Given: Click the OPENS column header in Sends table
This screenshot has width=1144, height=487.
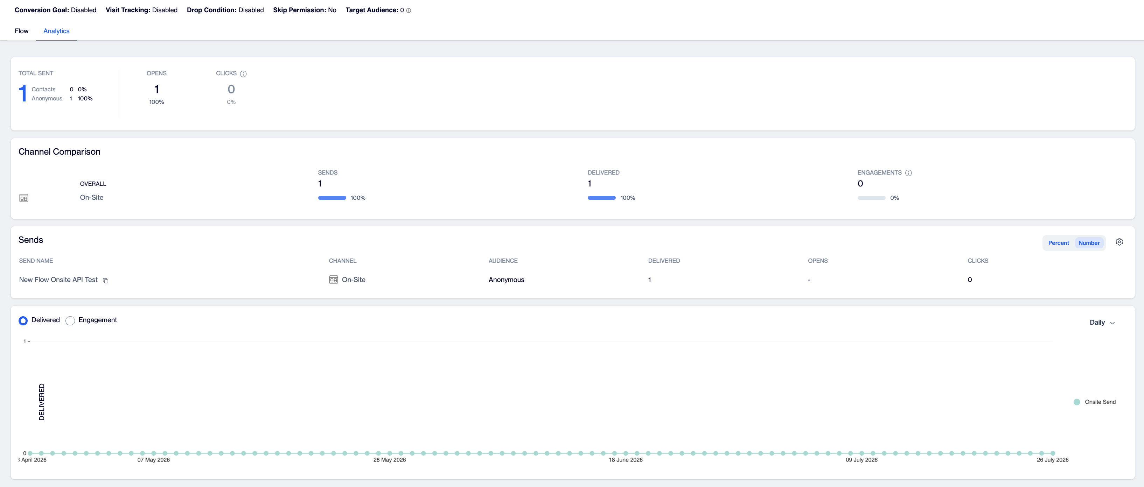Looking at the screenshot, I should click(x=818, y=261).
